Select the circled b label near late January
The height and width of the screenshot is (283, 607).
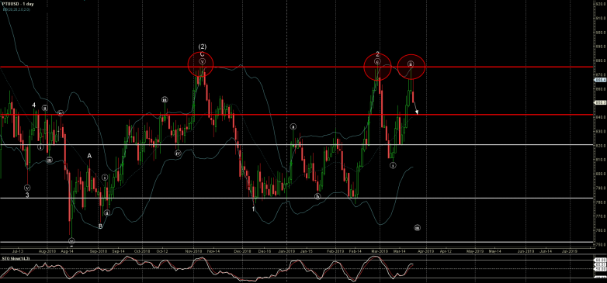317,196
